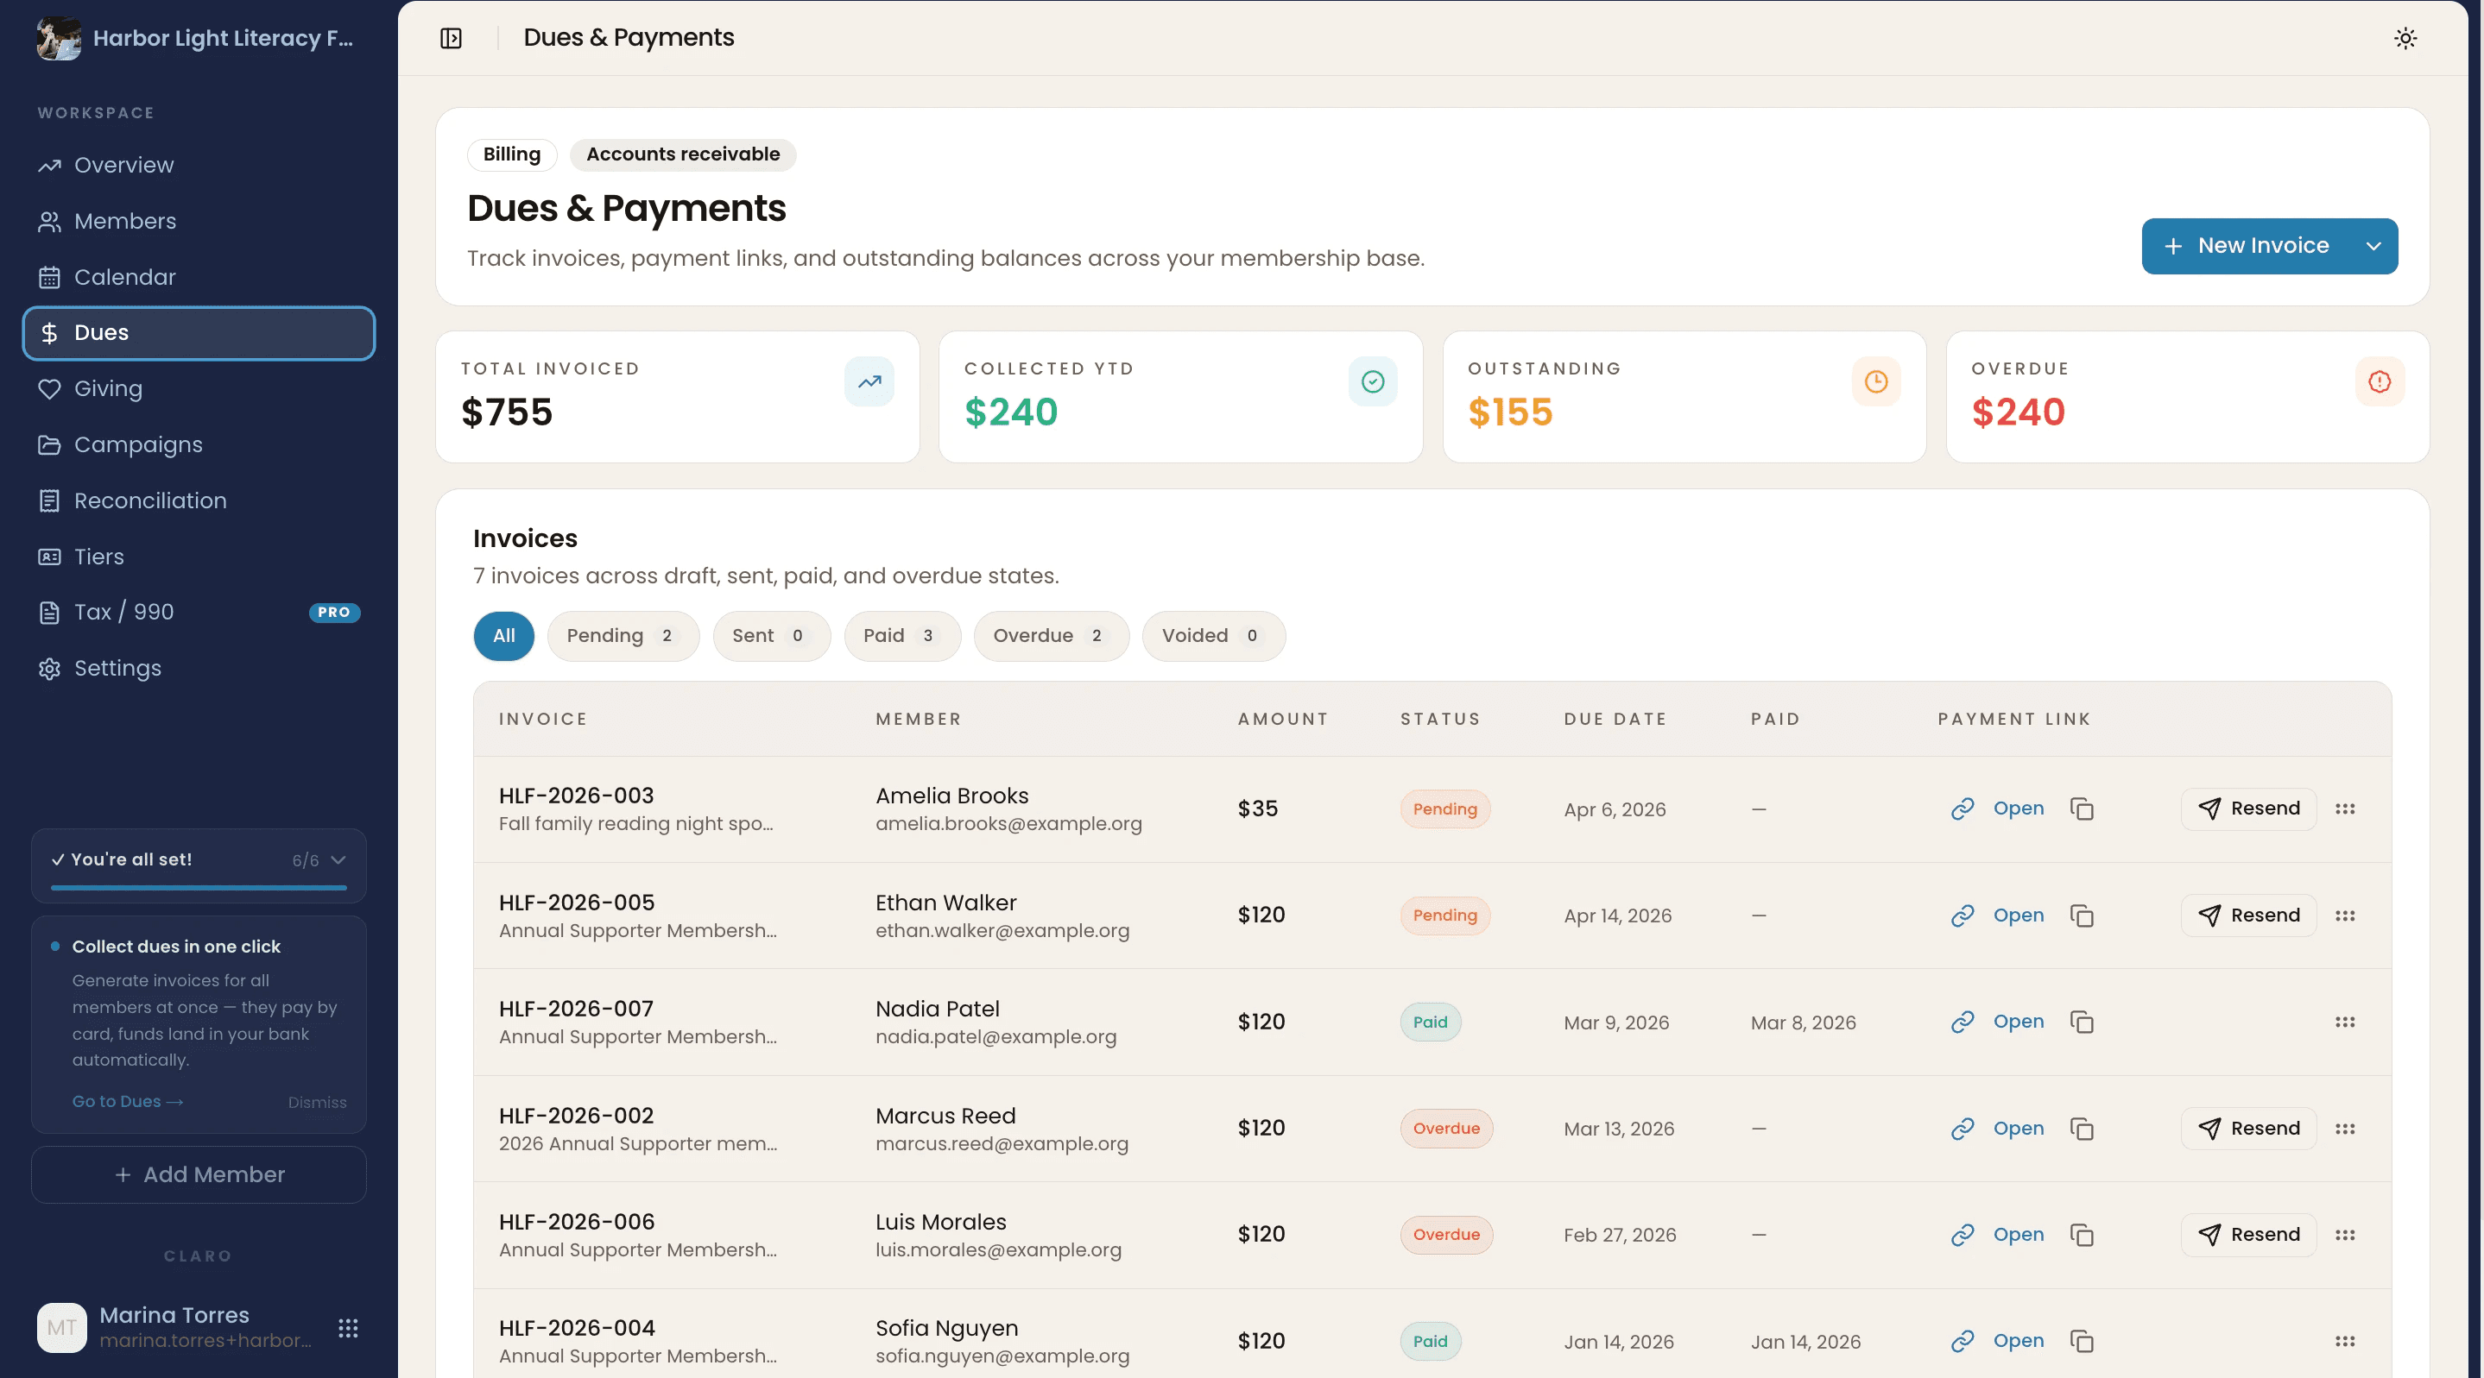Resend invoice to Marcus Reed

coord(2247,1129)
